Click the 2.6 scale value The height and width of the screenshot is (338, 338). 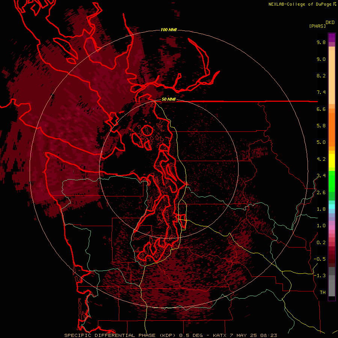(x=321, y=193)
